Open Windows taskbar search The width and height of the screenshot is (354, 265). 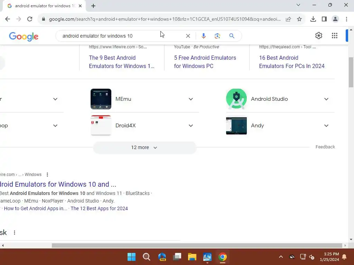(x=147, y=257)
